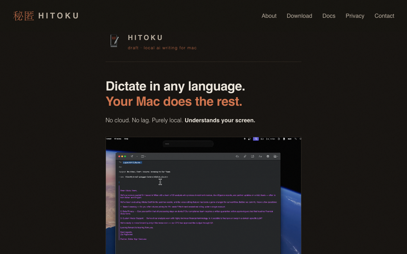Open the photo browser dropdown in the demo Mail toolbar
The height and width of the screenshot is (254, 407).
coord(275,156)
